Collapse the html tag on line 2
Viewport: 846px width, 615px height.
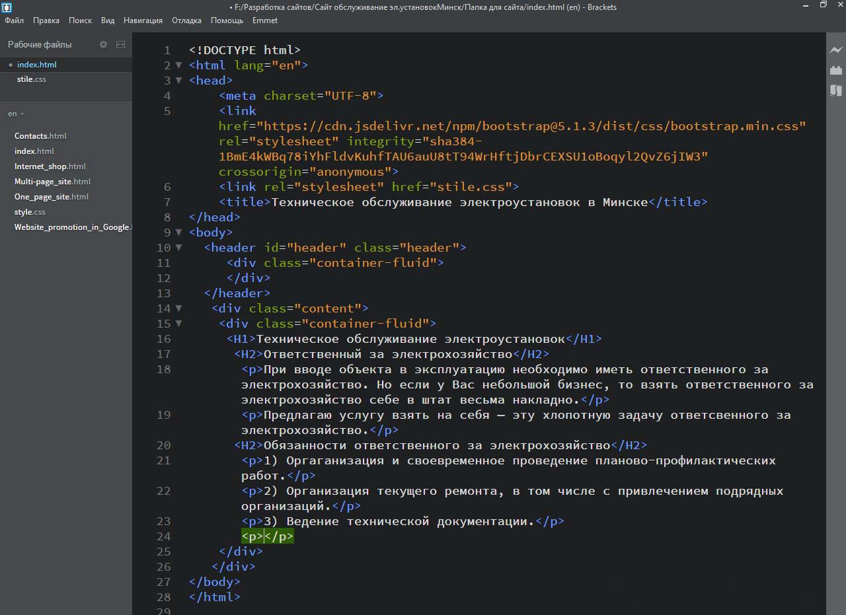pos(178,65)
